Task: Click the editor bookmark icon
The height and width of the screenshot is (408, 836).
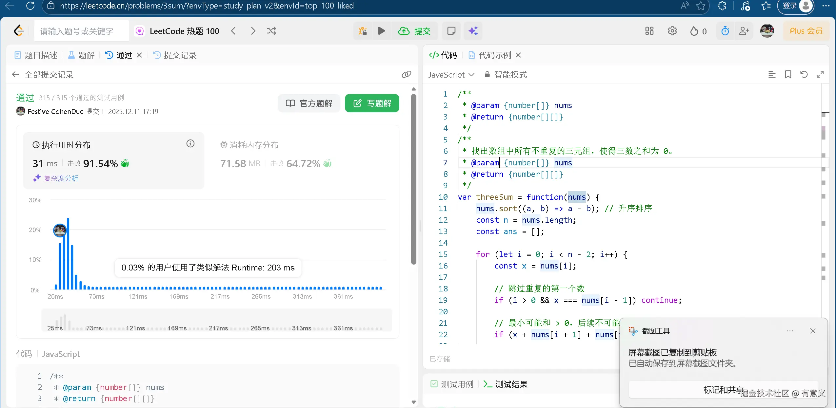Action: click(788, 74)
